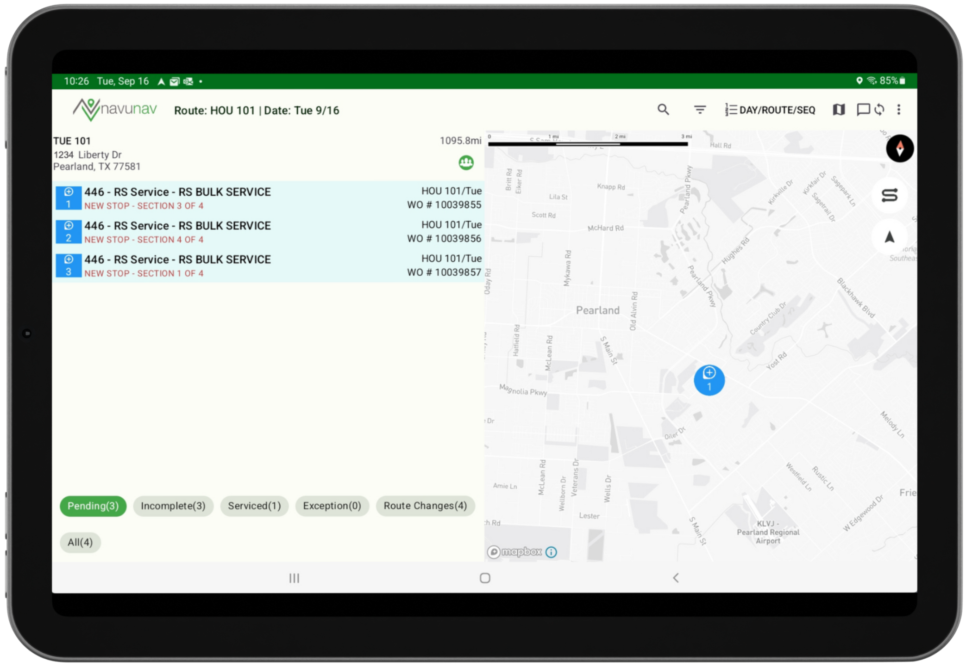
Task: Select the Pending(3) filter chip
Action: point(93,506)
